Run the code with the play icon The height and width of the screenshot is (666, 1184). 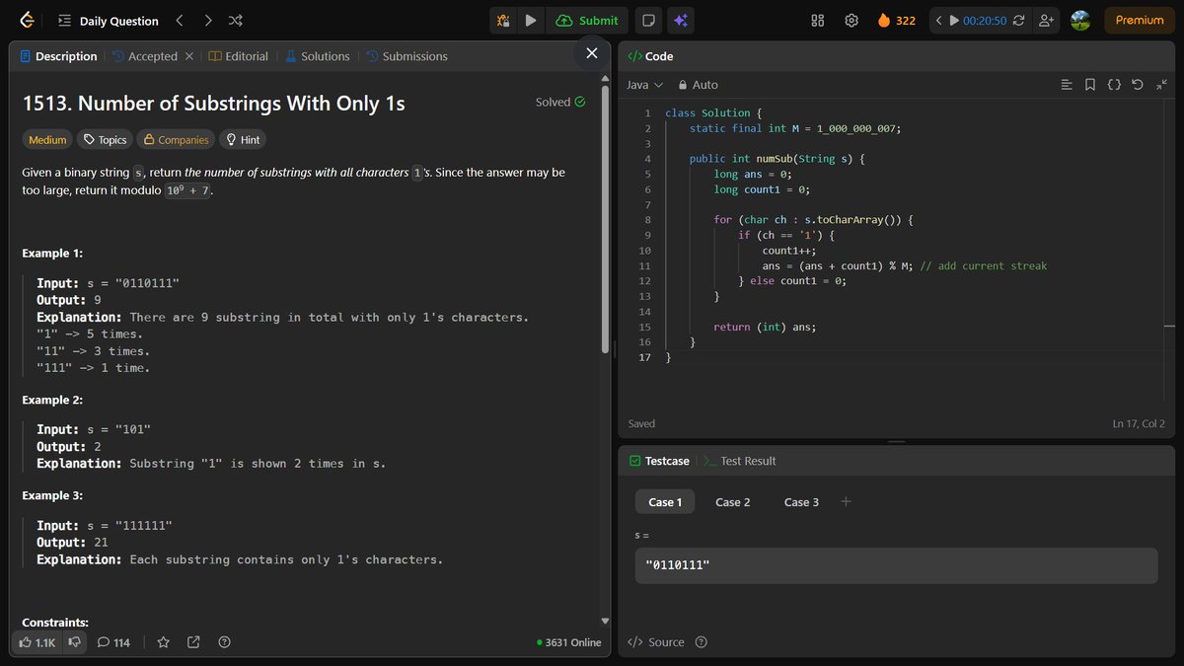tap(530, 20)
